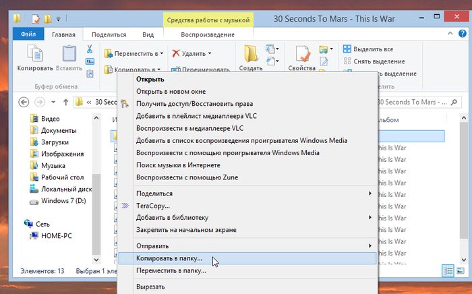Viewport: 472px width, 294px height.
Task: Click the Select all (Выделить все) icon
Action: pyautogui.click(x=347, y=49)
